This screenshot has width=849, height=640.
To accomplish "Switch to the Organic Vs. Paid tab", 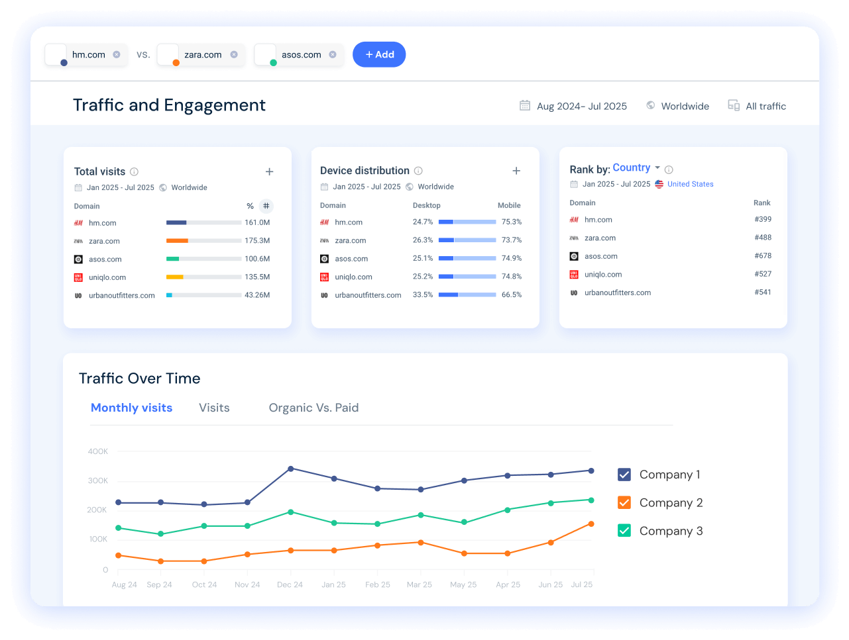I will [x=313, y=408].
